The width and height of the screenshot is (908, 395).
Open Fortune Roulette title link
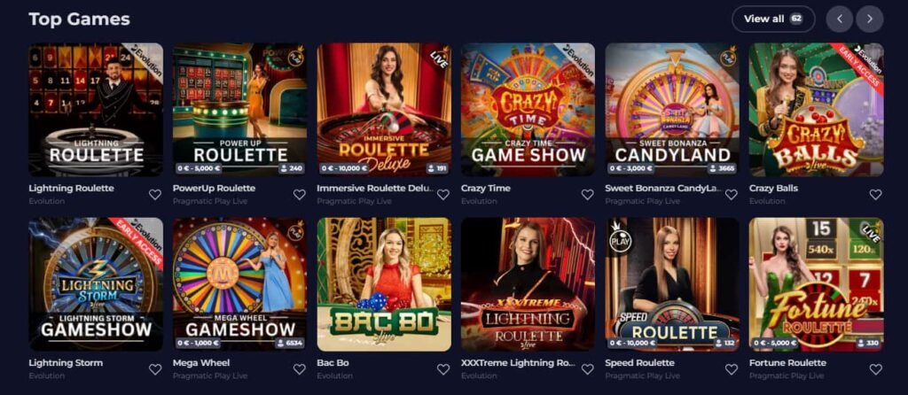(x=787, y=362)
